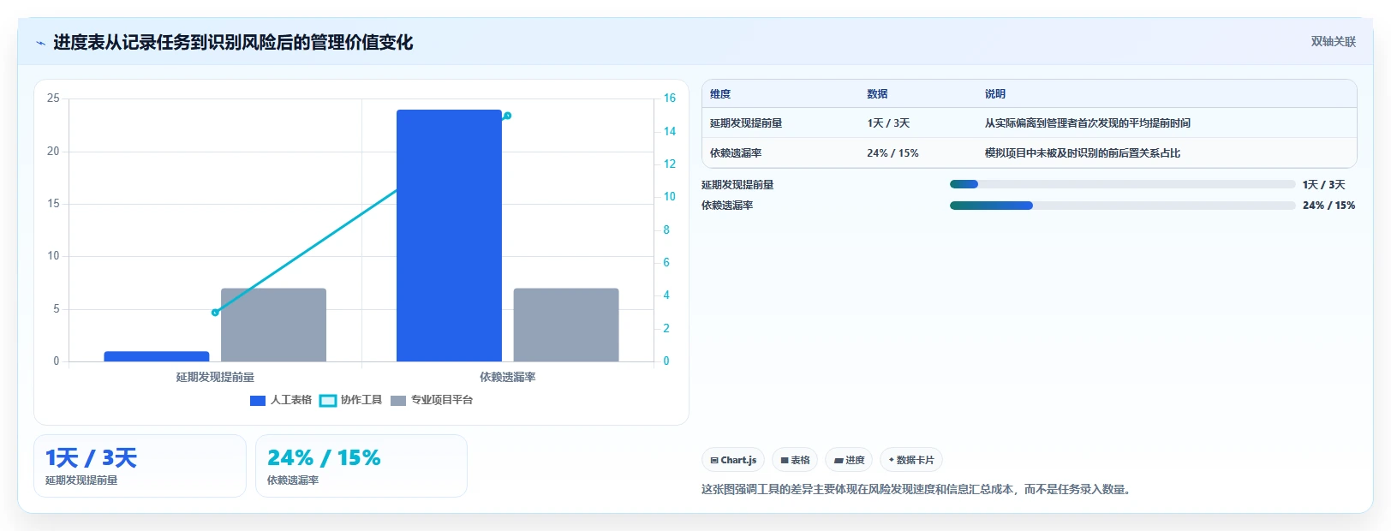Click the 依赖遗漏率 x-axis label
Viewport: 1391px width, 531px height.
coord(507,377)
